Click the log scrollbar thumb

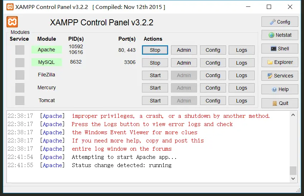tap(293, 170)
